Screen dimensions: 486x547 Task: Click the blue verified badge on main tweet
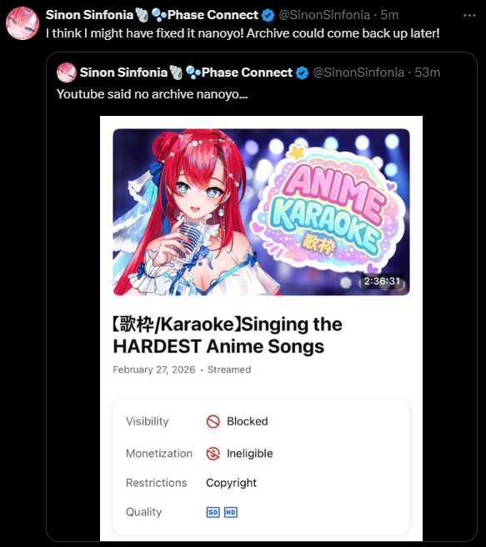point(268,15)
